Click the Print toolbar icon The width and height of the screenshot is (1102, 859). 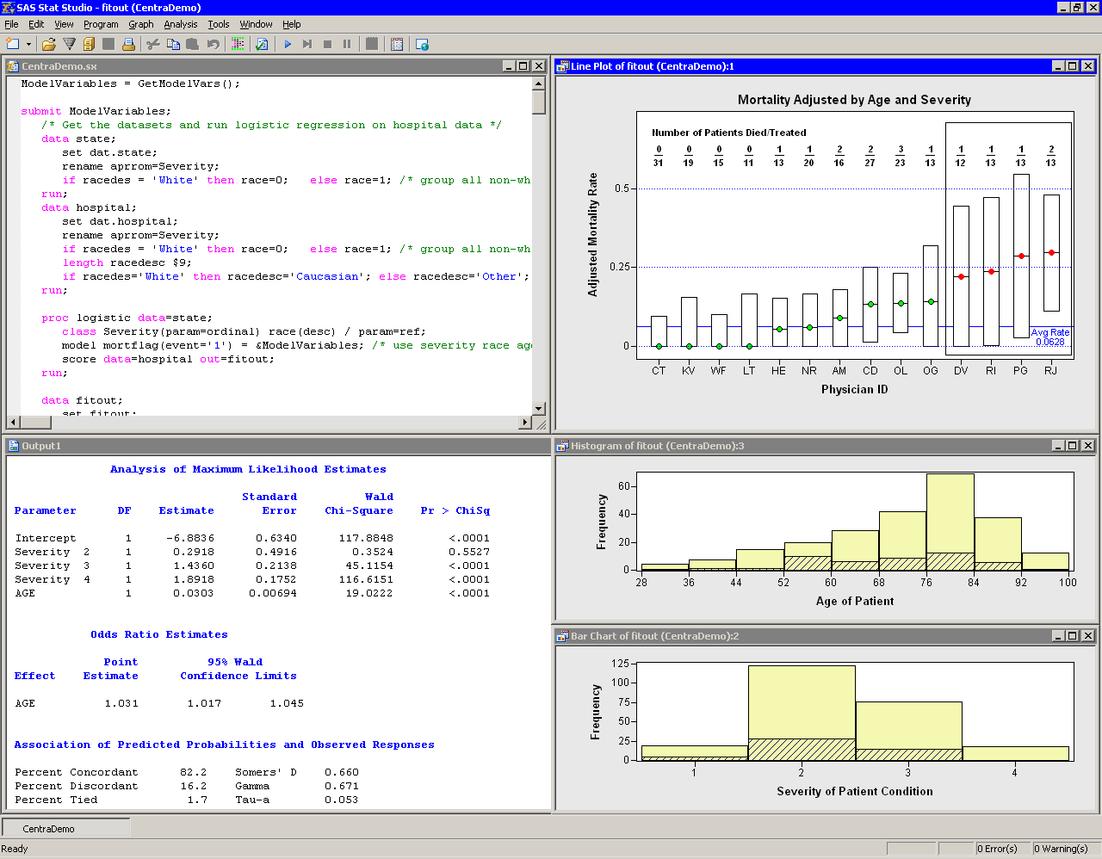[128, 44]
